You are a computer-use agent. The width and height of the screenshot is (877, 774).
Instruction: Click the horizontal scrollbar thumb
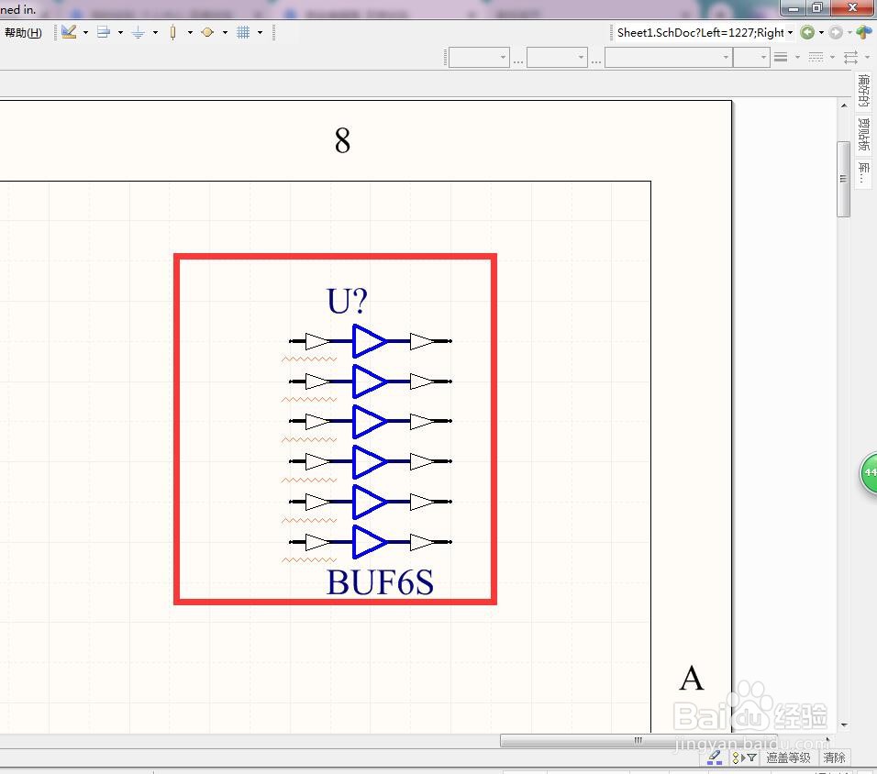click(638, 740)
